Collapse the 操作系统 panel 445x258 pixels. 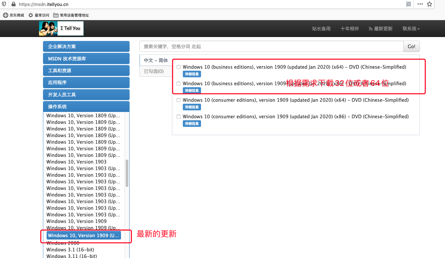(x=86, y=107)
